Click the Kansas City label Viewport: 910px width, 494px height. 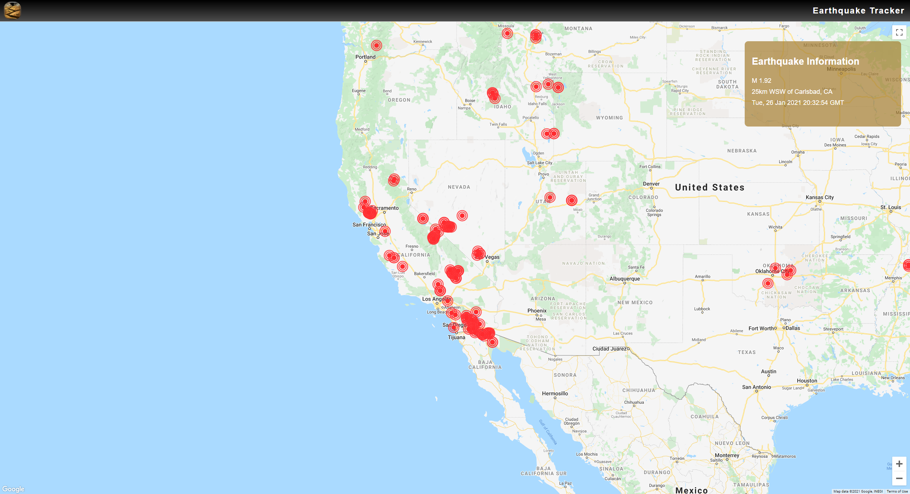pyautogui.click(x=820, y=197)
